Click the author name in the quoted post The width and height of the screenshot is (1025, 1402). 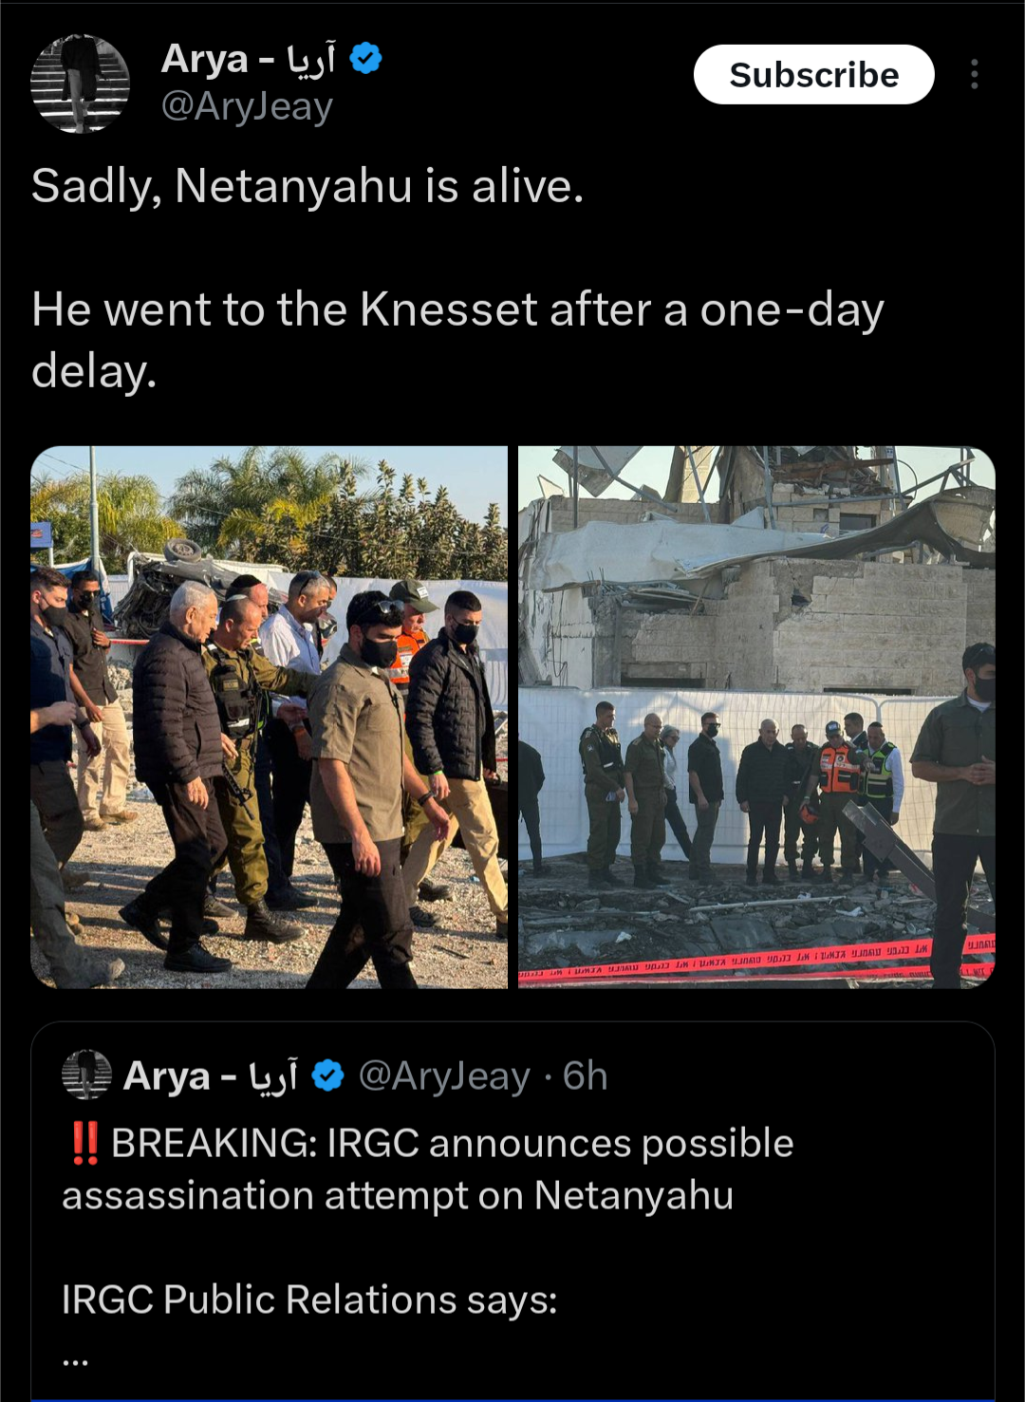point(211,1075)
